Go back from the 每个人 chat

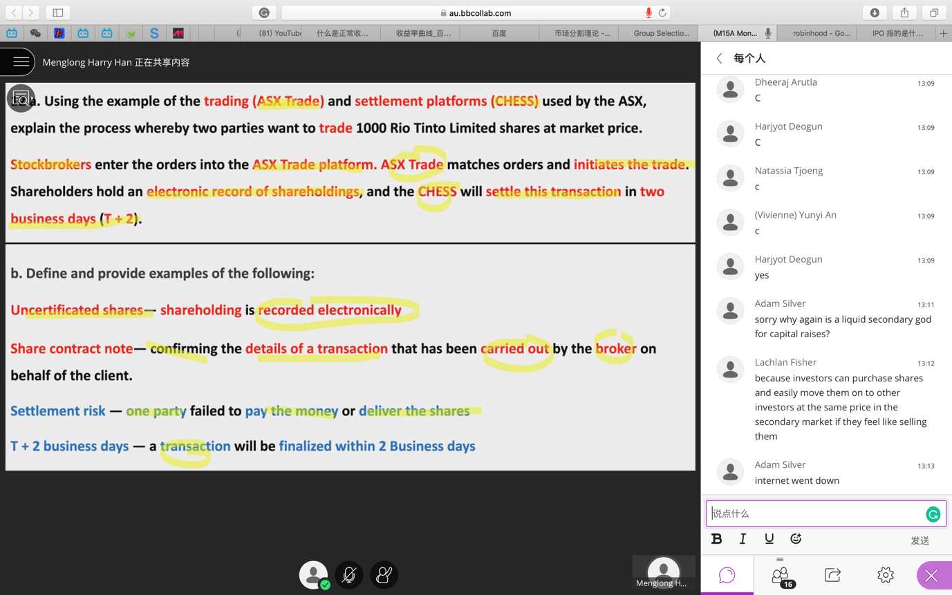point(719,59)
